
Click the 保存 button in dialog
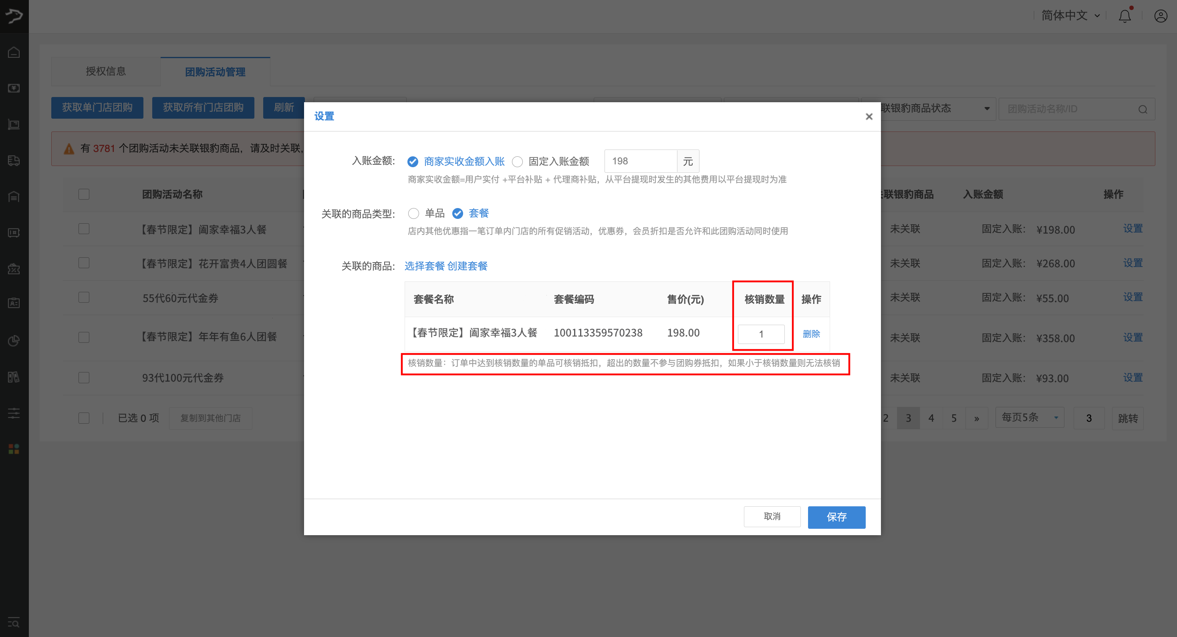tap(836, 517)
